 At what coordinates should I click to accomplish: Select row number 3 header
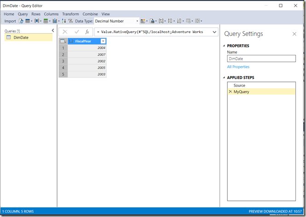63,61
